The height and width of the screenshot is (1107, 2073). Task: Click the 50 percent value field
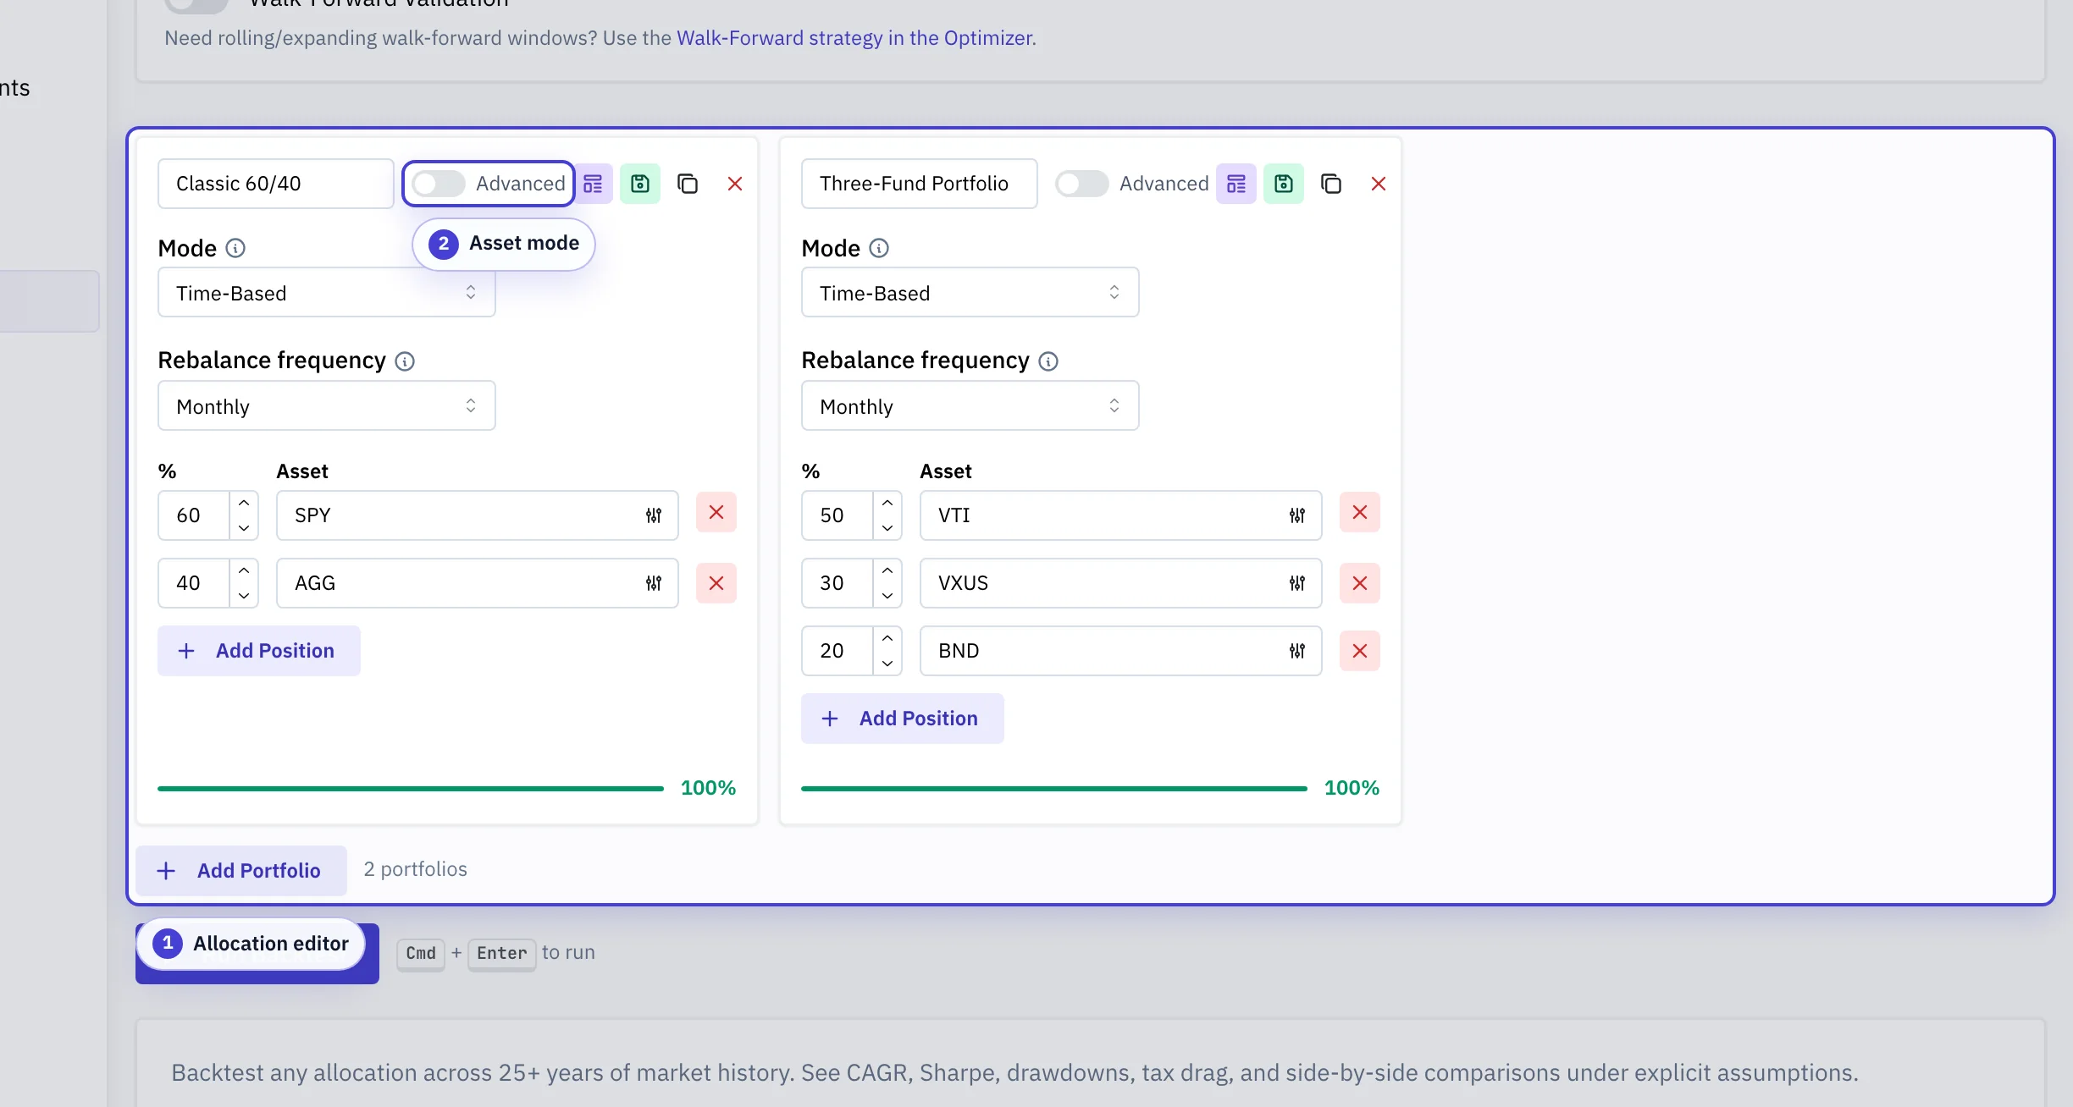(x=837, y=515)
